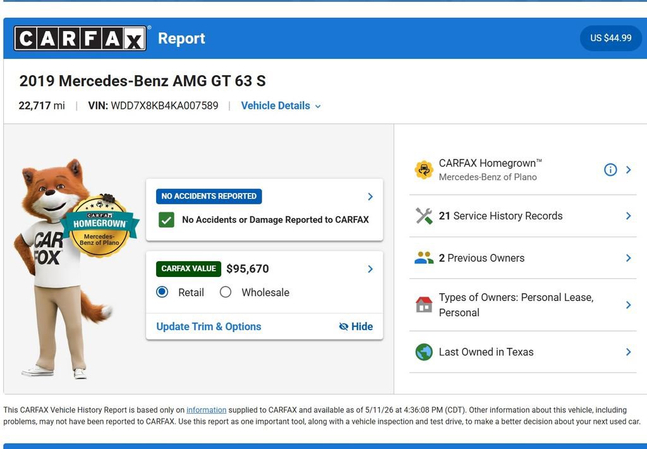Viewport: 647px width, 449px height.
Task: Click the CARFAX Value badge
Action: [x=188, y=269]
